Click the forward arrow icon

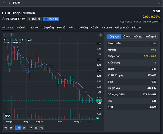9,3
